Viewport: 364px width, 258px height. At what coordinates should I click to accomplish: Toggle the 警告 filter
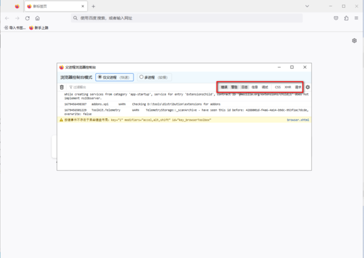[234, 87]
